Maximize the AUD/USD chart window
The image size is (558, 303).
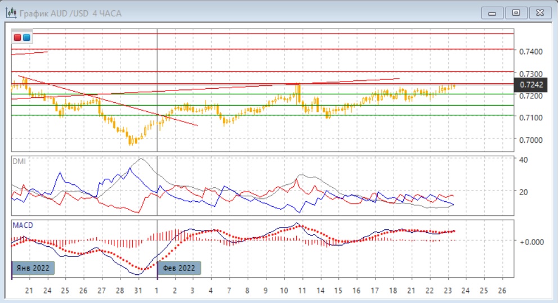pyautogui.click(x=516, y=12)
